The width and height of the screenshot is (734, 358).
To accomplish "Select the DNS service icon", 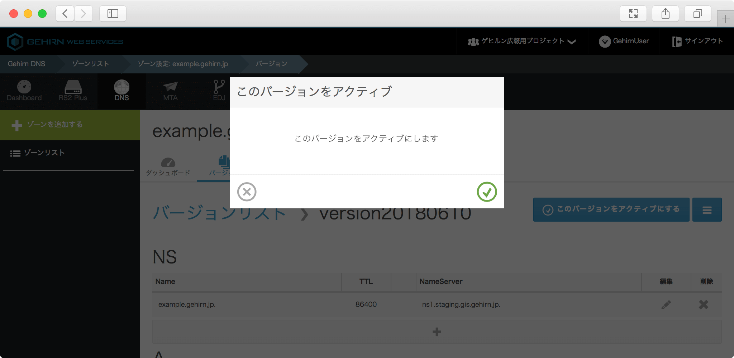I will (121, 91).
